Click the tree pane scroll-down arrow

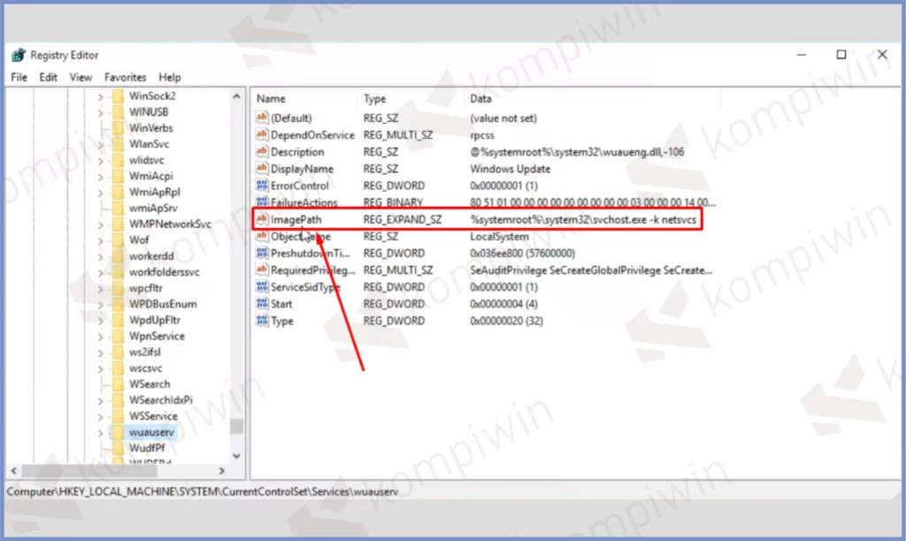point(236,455)
